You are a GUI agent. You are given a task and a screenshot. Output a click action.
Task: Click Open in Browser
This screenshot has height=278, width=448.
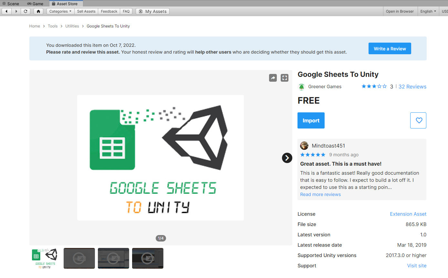point(400,11)
